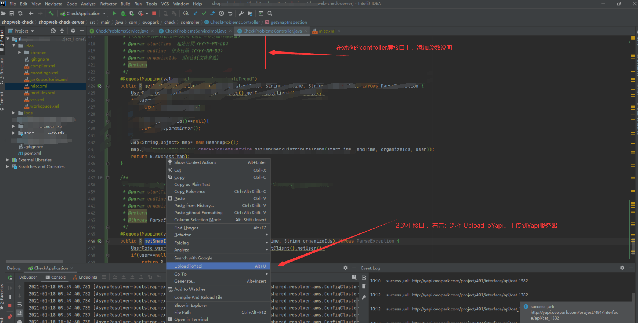Expand Scratches and Consoles node
The height and width of the screenshot is (323, 638).
7,166
